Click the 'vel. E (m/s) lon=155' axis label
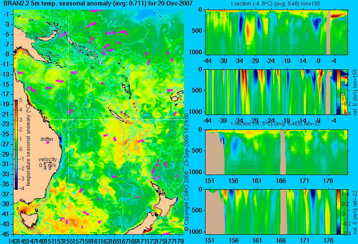The image size is (358, 244). (355, 93)
